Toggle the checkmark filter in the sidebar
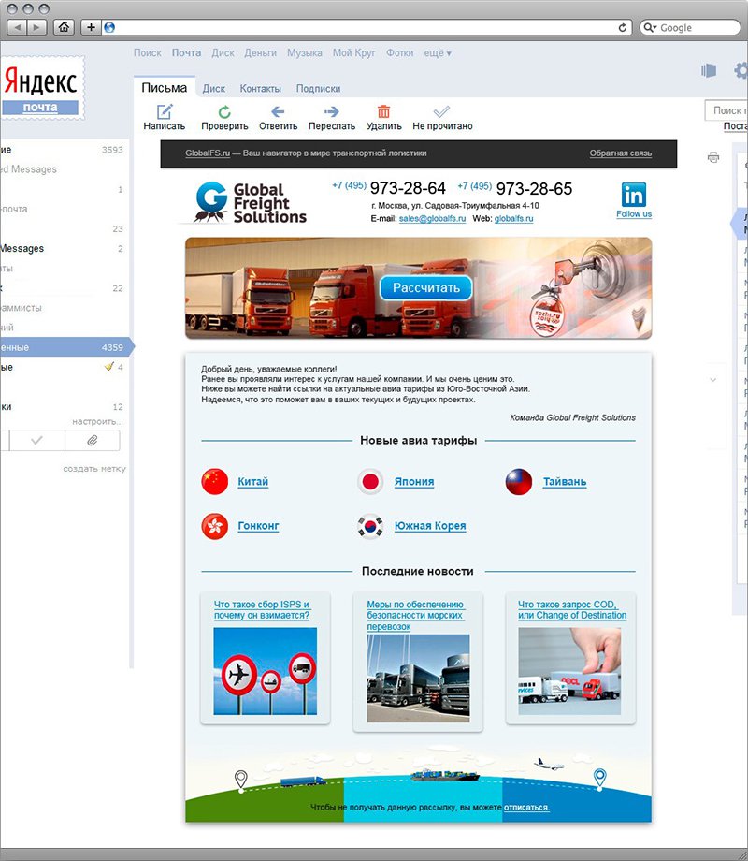This screenshot has height=861, width=748. pos(36,441)
